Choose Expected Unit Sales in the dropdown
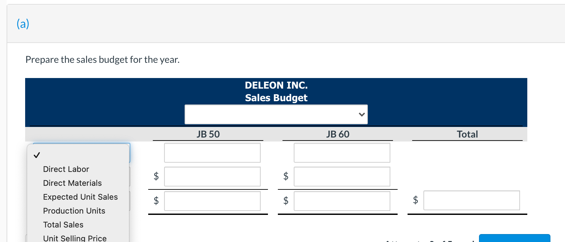Screen dimensions: 565x242 pyautogui.click(x=80, y=197)
